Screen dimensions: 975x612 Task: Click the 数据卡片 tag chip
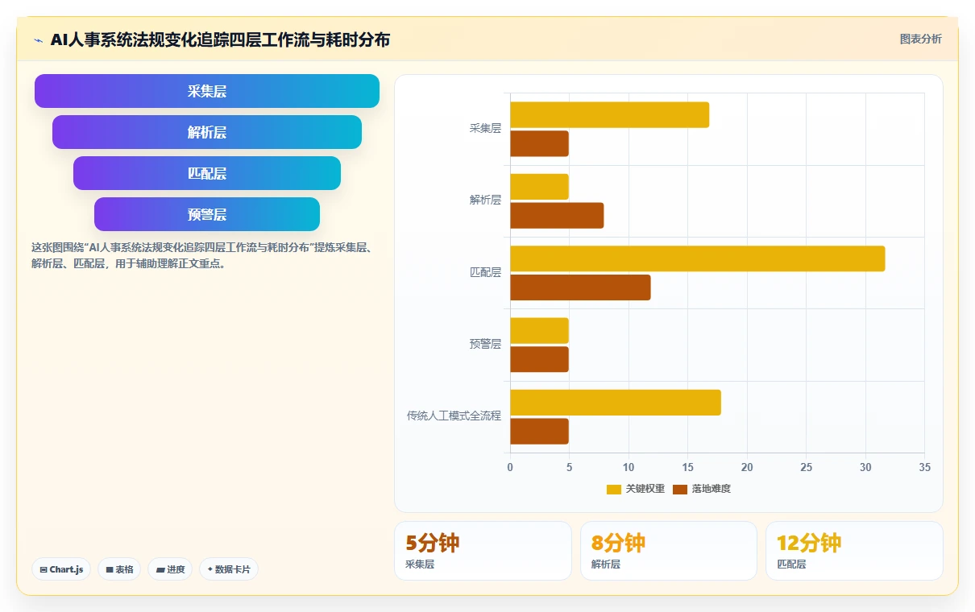tap(229, 569)
